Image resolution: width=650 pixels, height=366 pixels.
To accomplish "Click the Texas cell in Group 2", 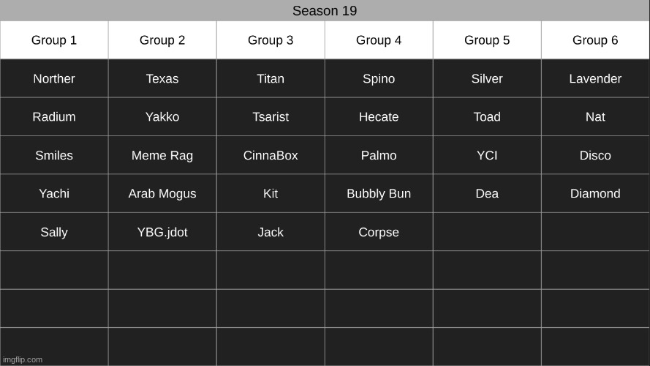I will pyautogui.click(x=162, y=79).
